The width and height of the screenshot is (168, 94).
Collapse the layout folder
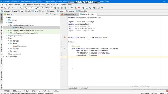click(9, 43)
